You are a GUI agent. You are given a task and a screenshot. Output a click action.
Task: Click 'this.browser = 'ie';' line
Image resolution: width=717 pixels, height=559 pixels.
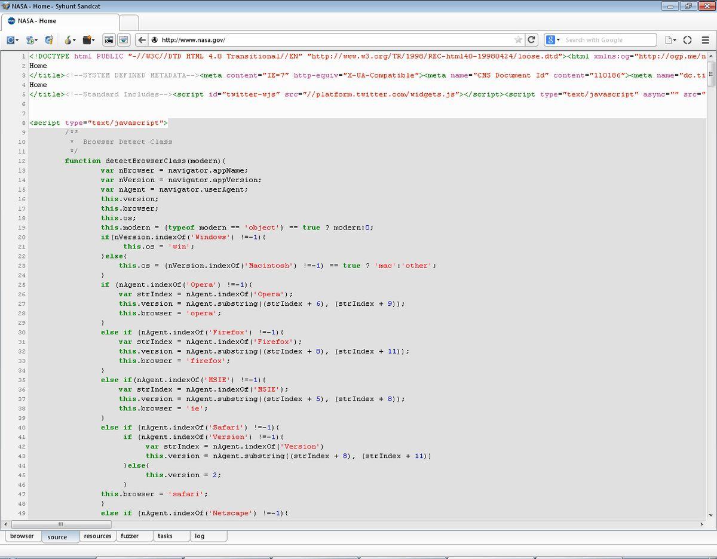163,408
